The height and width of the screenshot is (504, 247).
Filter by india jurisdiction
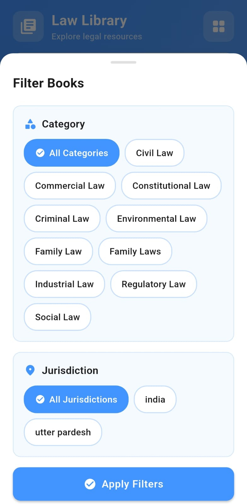point(155,399)
